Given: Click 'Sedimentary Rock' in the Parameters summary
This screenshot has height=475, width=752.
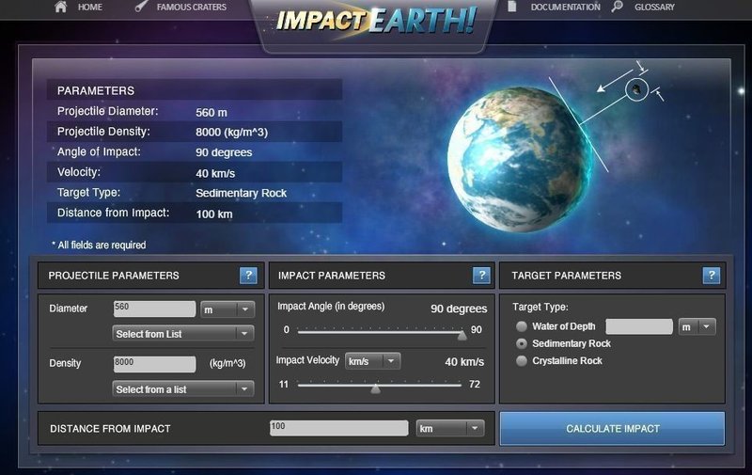Looking at the screenshot, I should 242,194.
